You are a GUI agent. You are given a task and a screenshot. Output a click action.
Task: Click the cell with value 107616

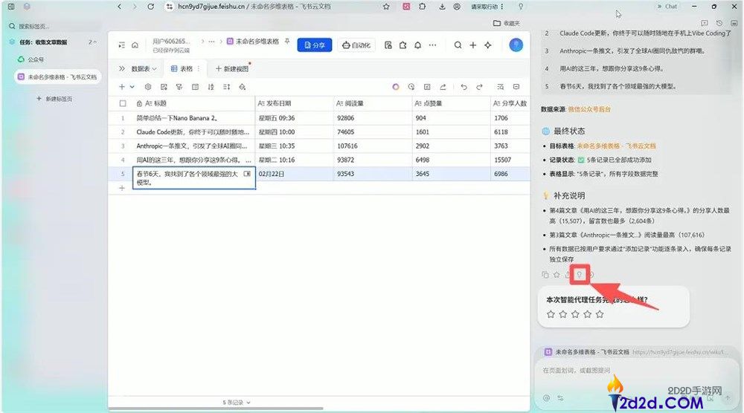(373, 146)
